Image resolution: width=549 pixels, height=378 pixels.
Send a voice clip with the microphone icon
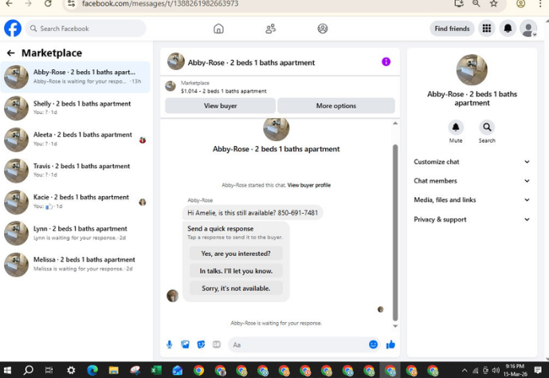click(x=169, y=345)
